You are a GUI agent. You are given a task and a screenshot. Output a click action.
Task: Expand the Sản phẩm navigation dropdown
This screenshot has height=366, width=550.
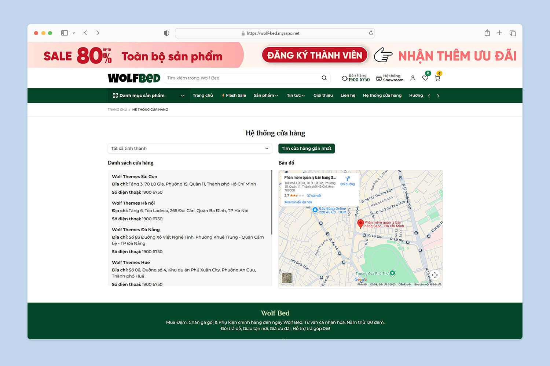point(266,96)
